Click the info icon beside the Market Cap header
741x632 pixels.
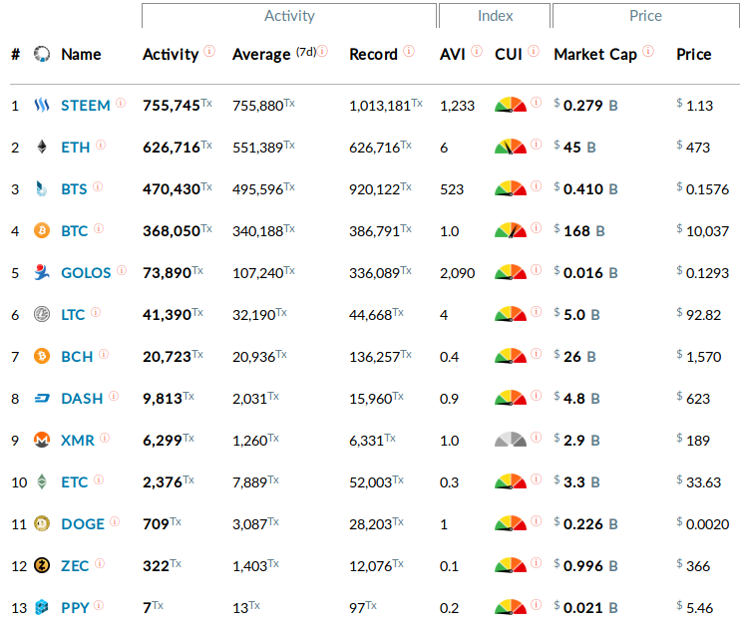pos(649,51)
